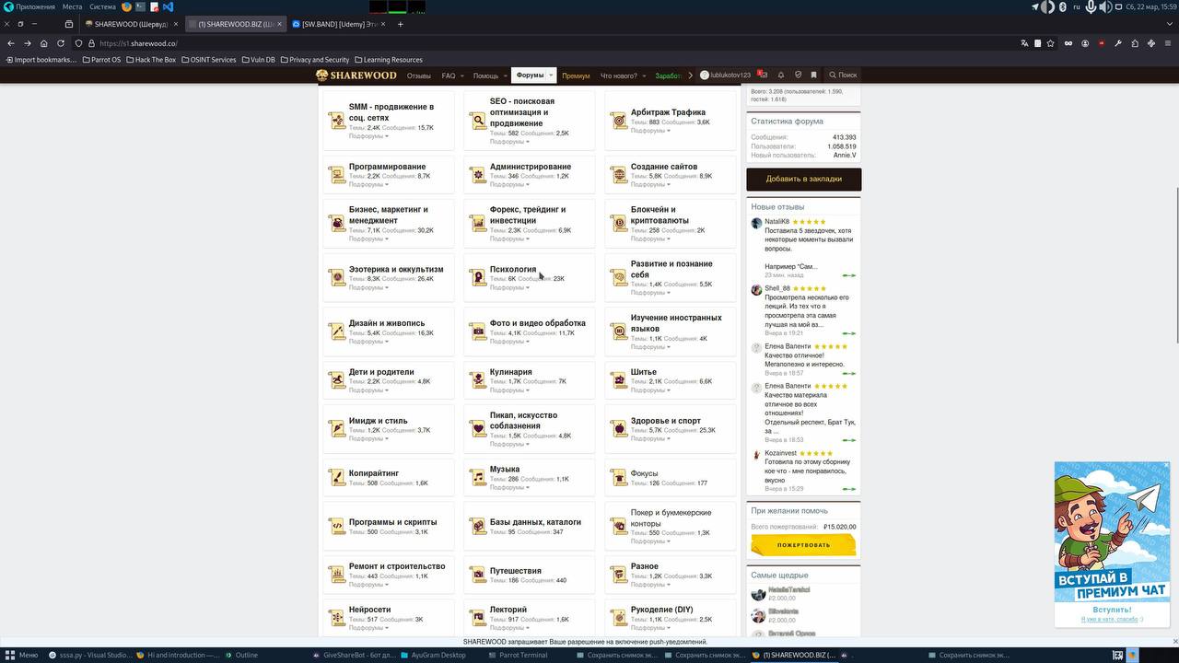Click the browser home icon
This screenshot has height=663, width=1179.
coord(43,43)
